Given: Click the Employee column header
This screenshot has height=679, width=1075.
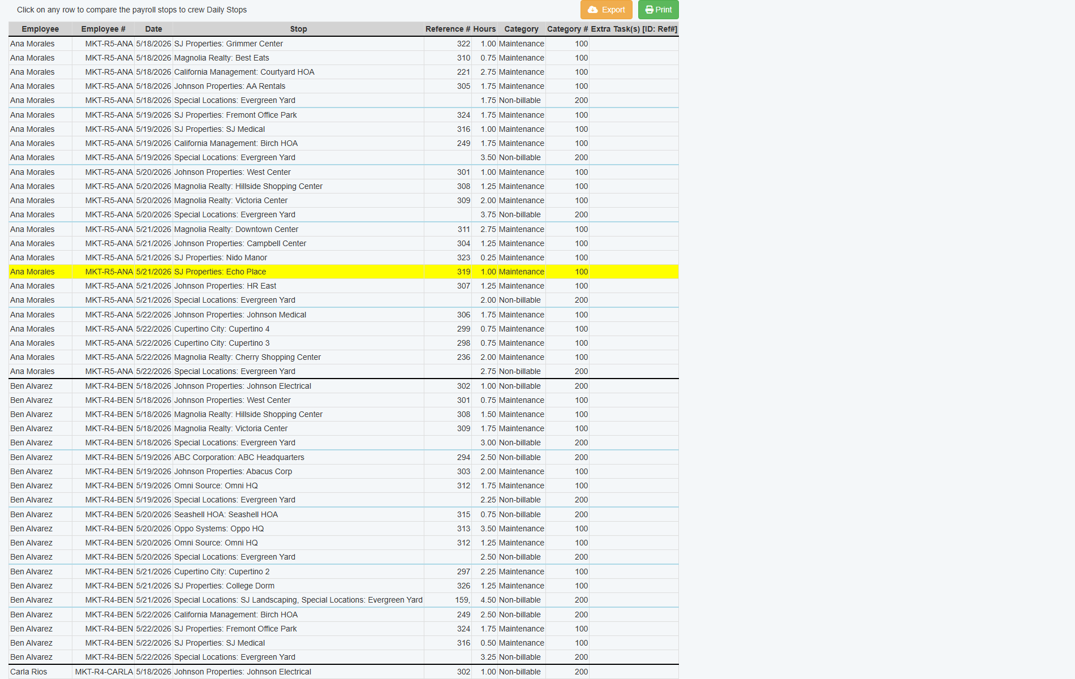Looking at the screenshot, I should pos(40,29).
